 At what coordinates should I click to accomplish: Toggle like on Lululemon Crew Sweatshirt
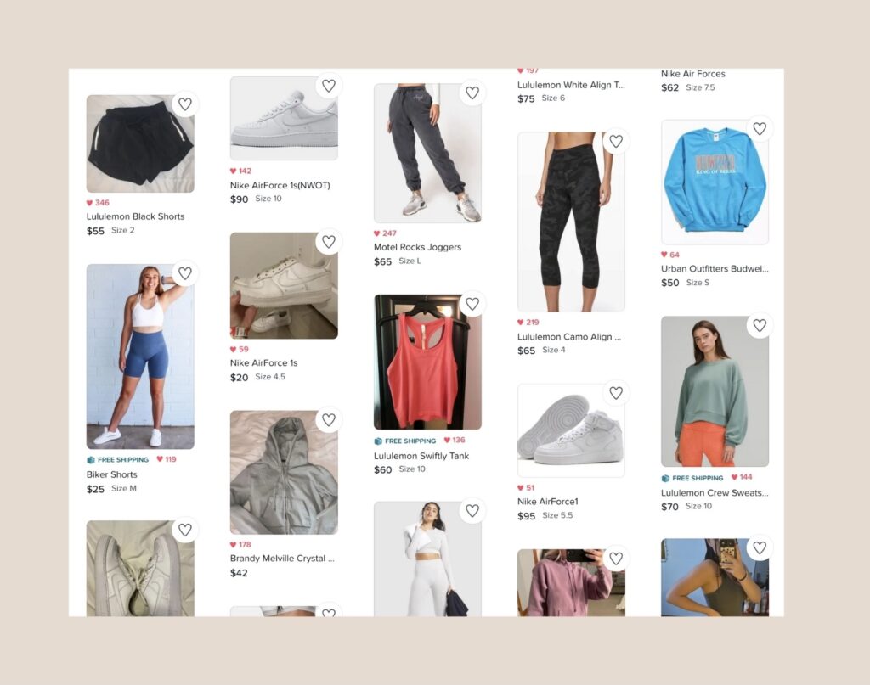[x=760, y=325]
